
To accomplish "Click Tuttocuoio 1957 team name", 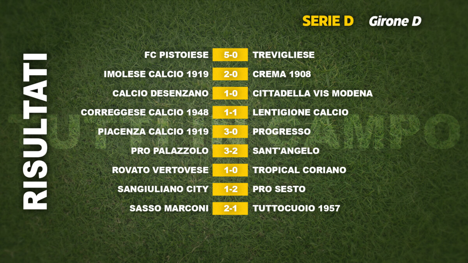I will tap(296, 208).
